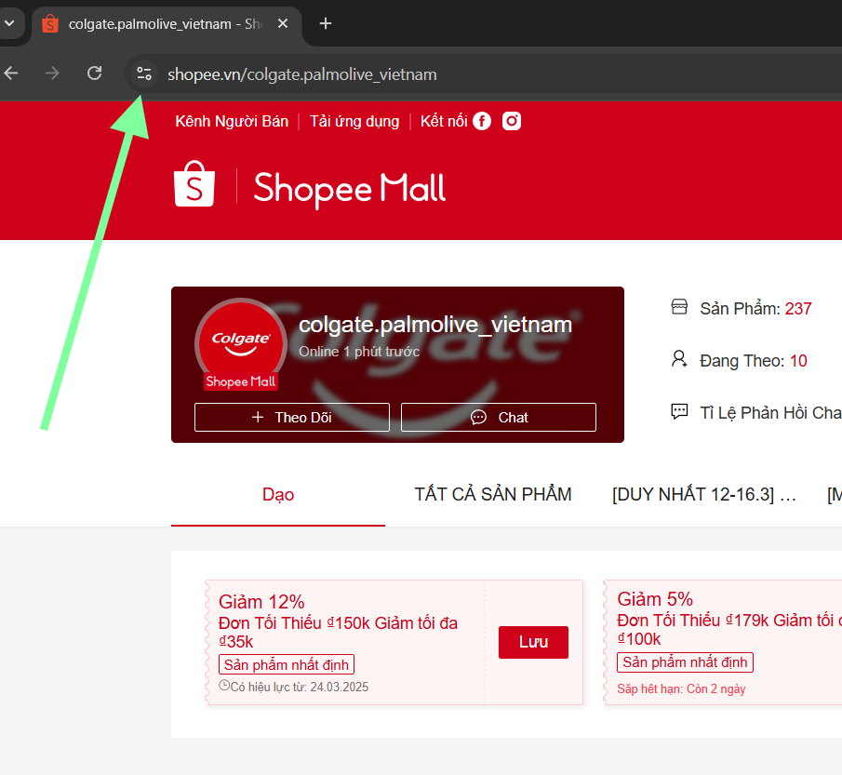
Task: Click Đơn Tối Thiểu ₫150k voucher description
Action: (339, 633)
